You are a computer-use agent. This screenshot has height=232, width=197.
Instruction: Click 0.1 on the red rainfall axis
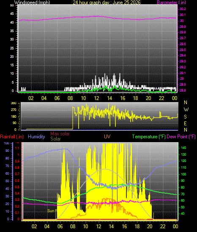click(x=17, y=213)
